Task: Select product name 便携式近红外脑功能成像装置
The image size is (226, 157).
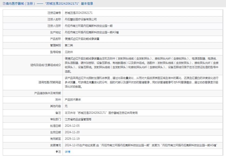Action: (x=82, y=39)
